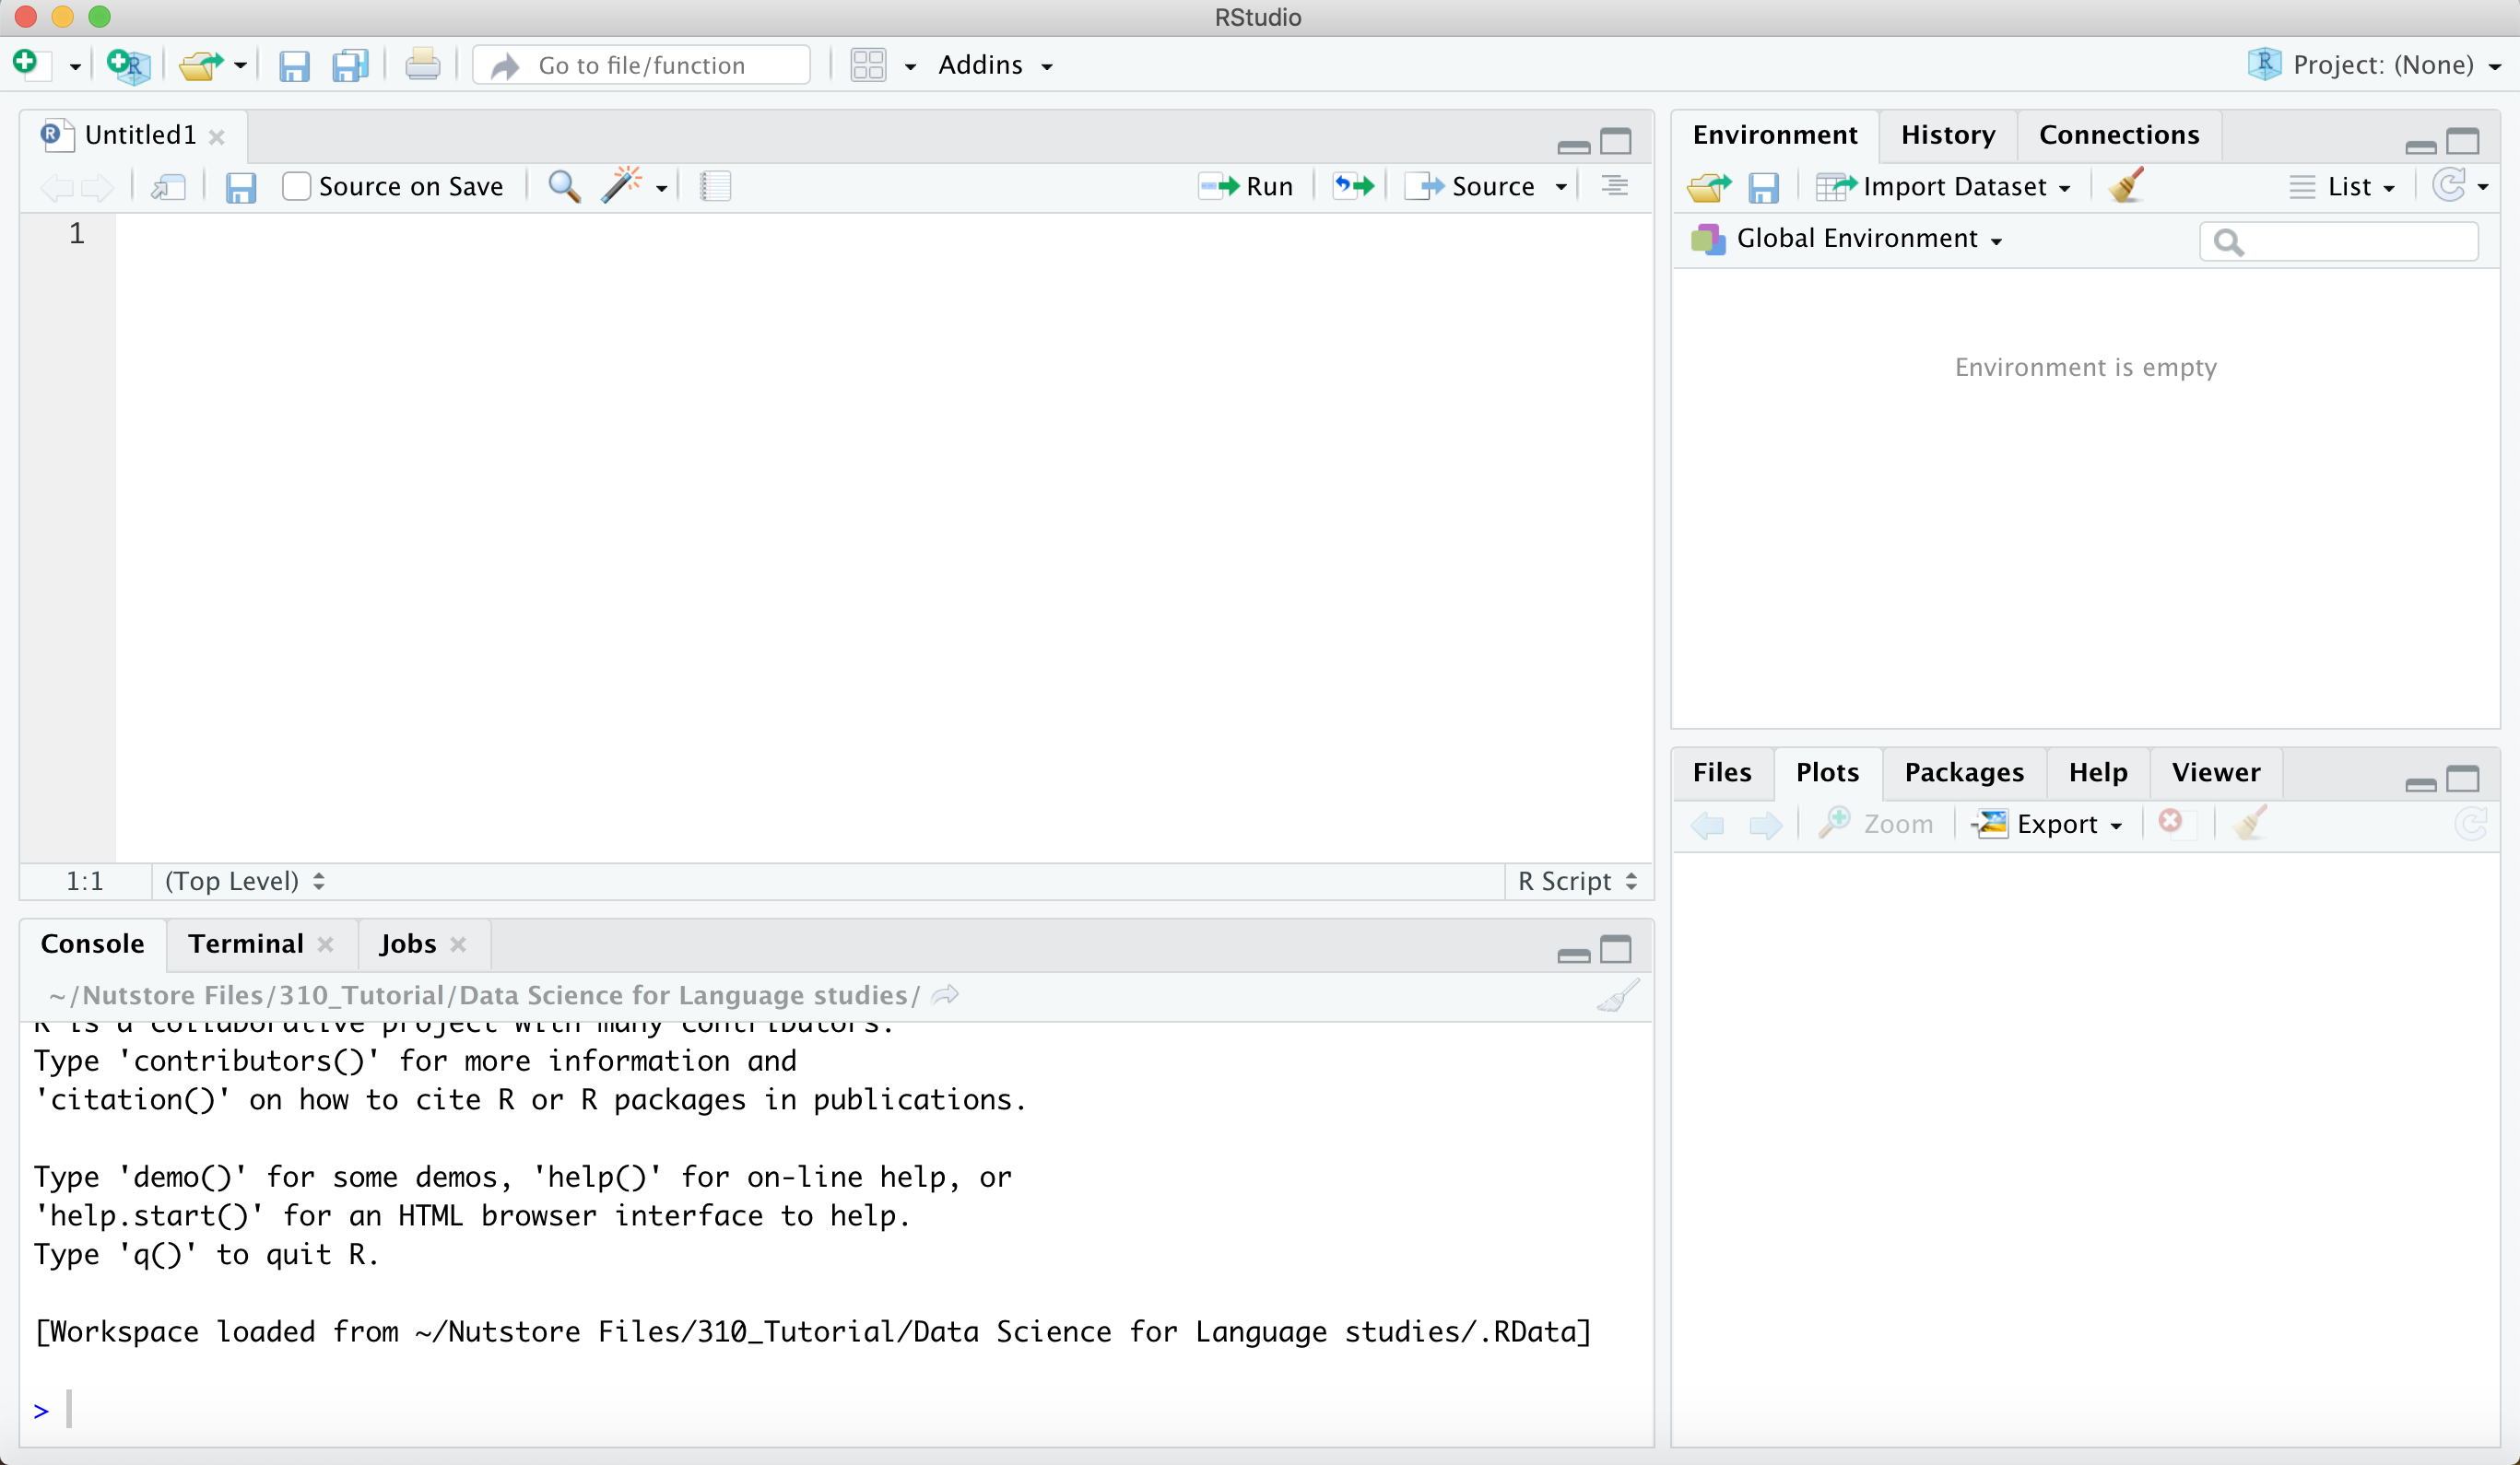The height and width of the screenshot is (1465, 2520).
Task: Clear the console with broom icon
Action: (x=1618, y=996)
